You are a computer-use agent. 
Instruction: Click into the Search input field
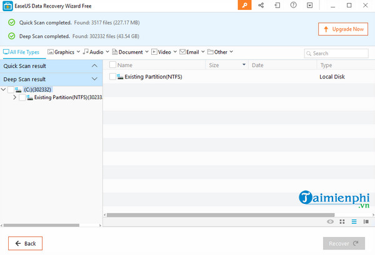[336, 54]
